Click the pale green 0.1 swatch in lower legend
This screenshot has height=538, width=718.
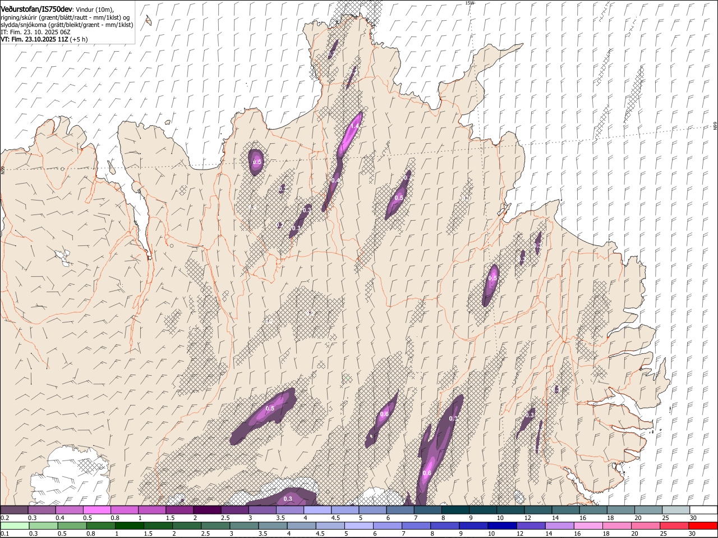(x=15, y=526)
